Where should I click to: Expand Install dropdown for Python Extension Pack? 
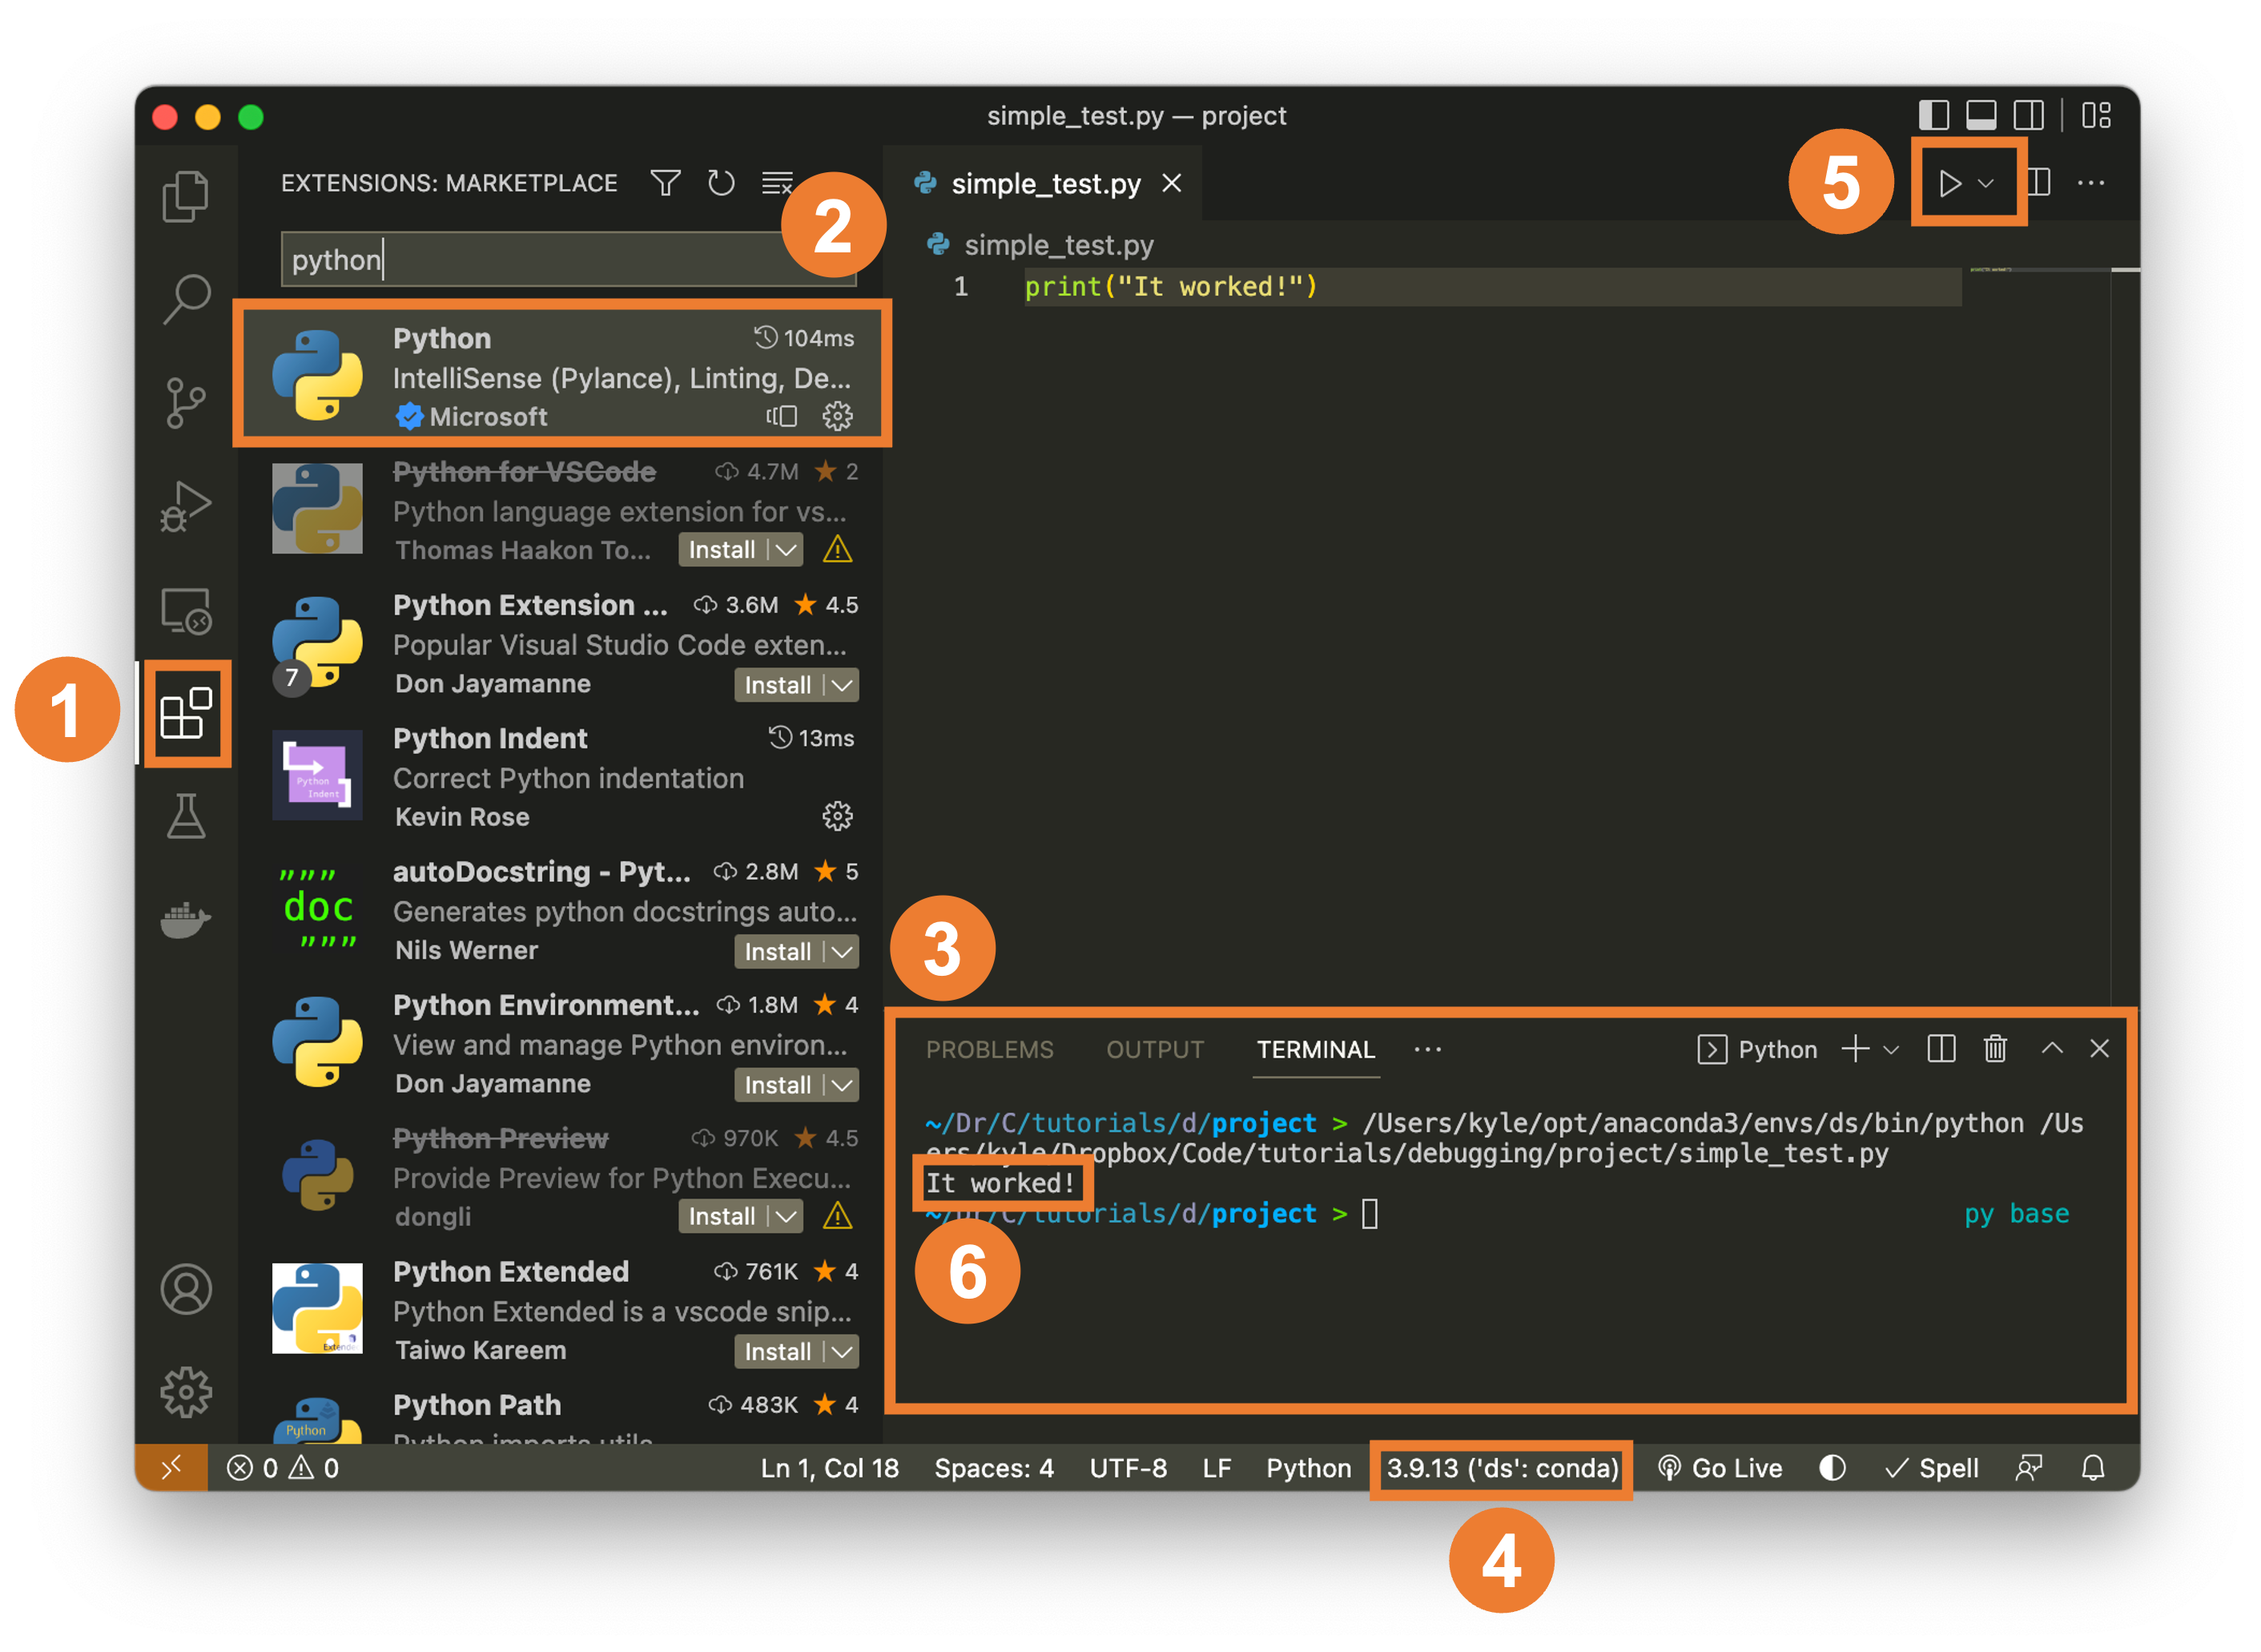click(x=843, y=685)
